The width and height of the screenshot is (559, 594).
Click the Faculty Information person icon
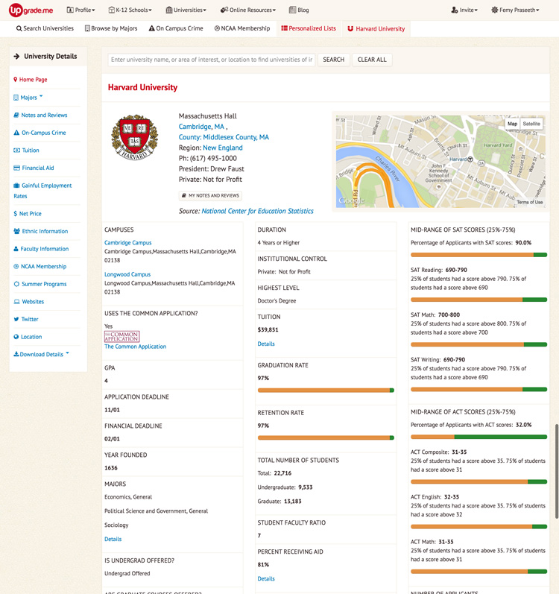(x=16, y=249)
